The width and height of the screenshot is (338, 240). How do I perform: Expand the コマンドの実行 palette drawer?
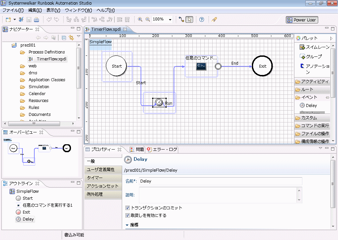[312, 126]
